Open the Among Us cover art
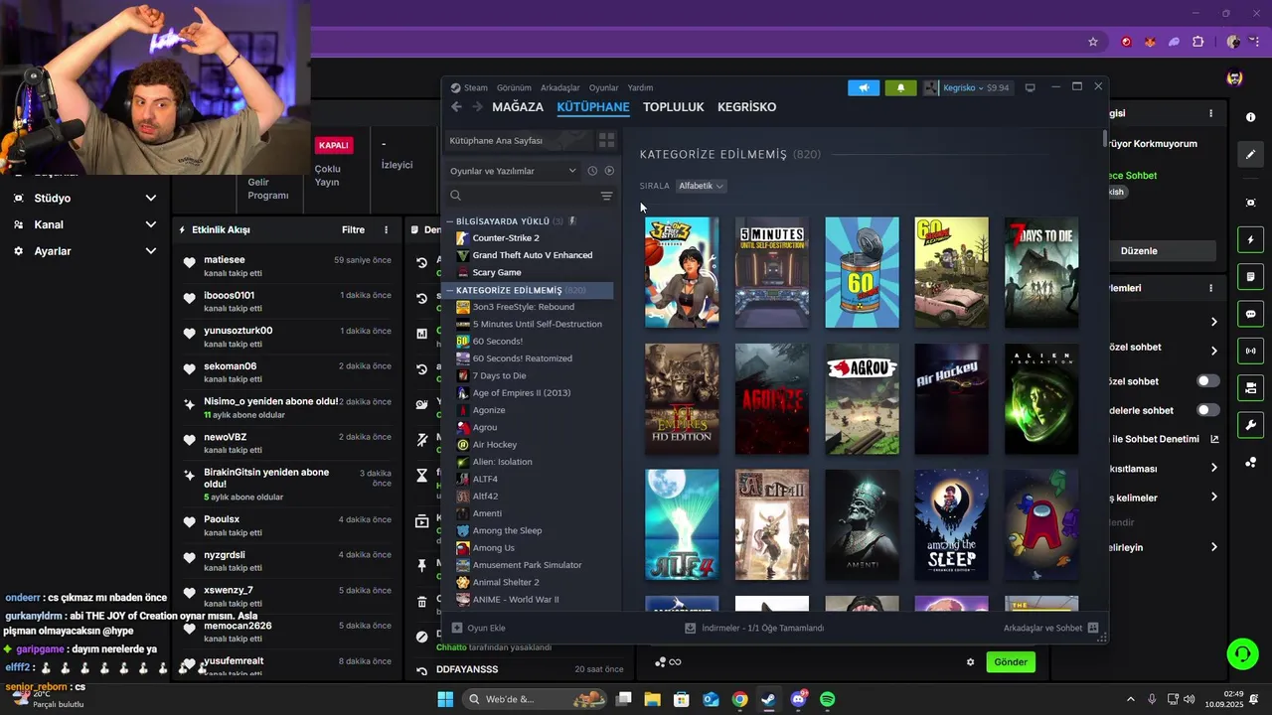This screenshot has width=1272, height=715. click(1041, 524)
